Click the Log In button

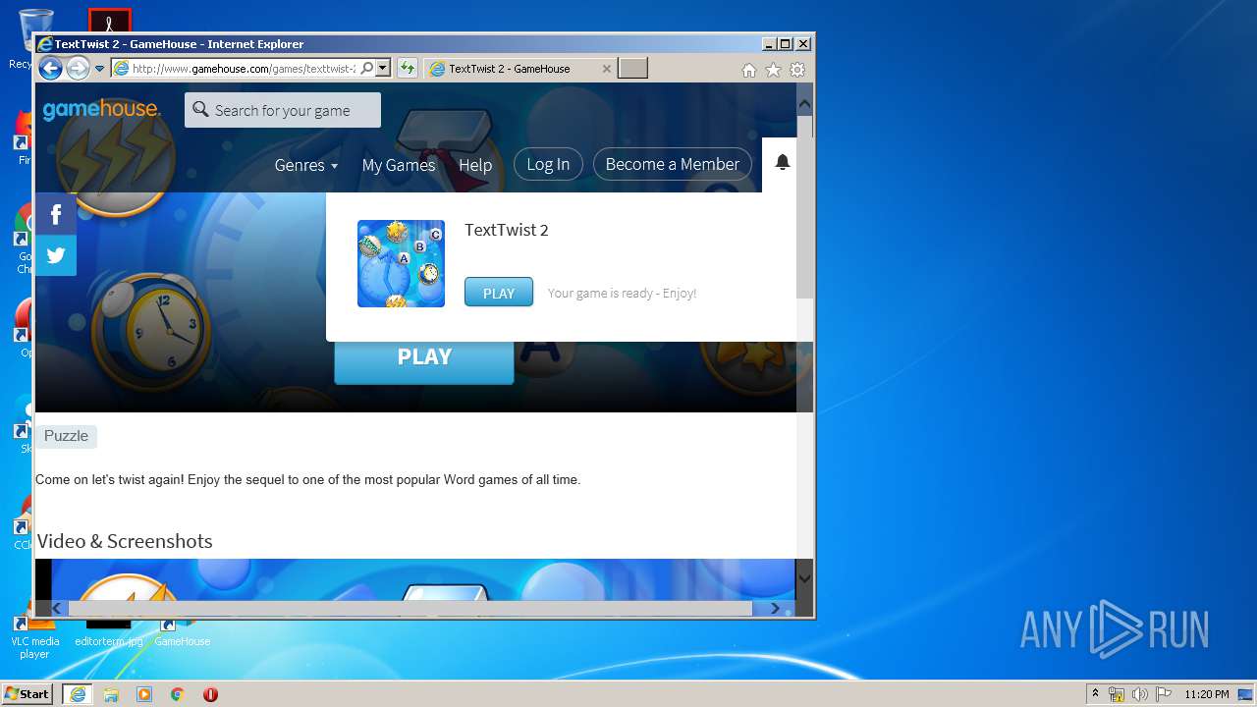[x=548, y=164]
